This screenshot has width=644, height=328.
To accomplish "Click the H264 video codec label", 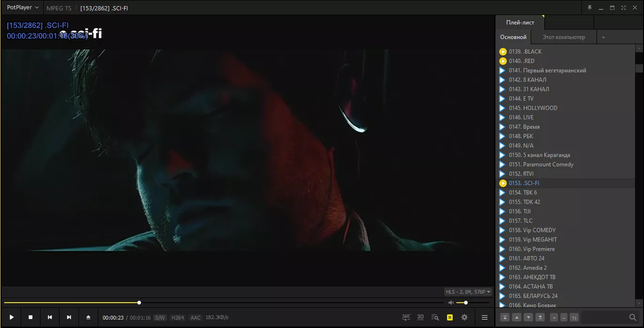I will (x=178, y=318).
